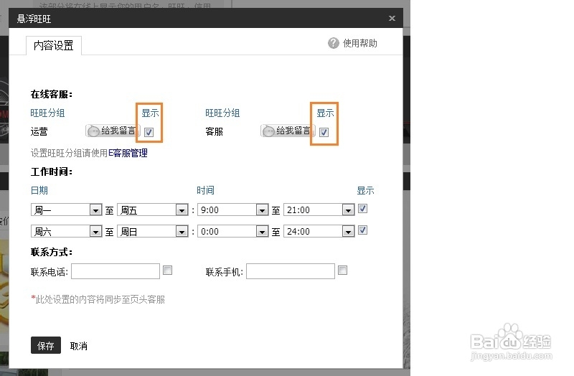Click the 时间 column header
This screenshot has width=574, height=376.
pyautogui.click(x=205, y=190)
